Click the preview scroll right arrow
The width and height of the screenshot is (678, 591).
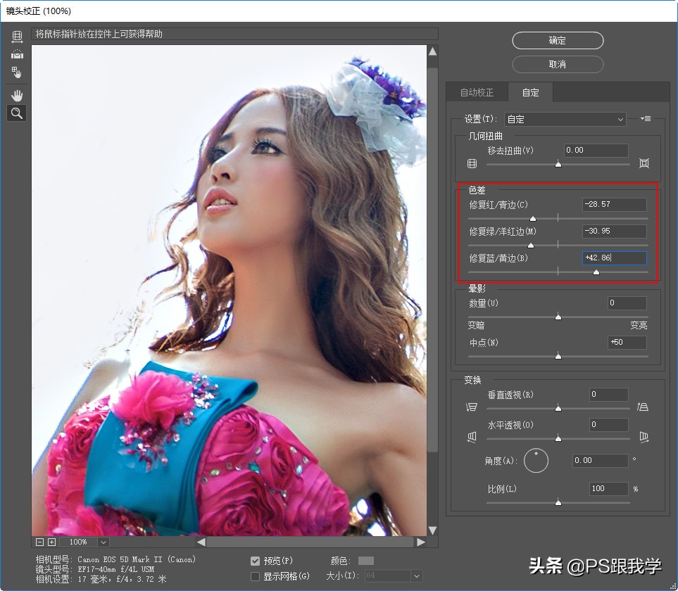coord(421,542)
